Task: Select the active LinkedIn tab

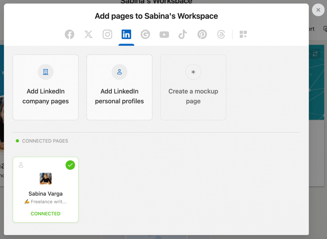Action: coord(126,34)
